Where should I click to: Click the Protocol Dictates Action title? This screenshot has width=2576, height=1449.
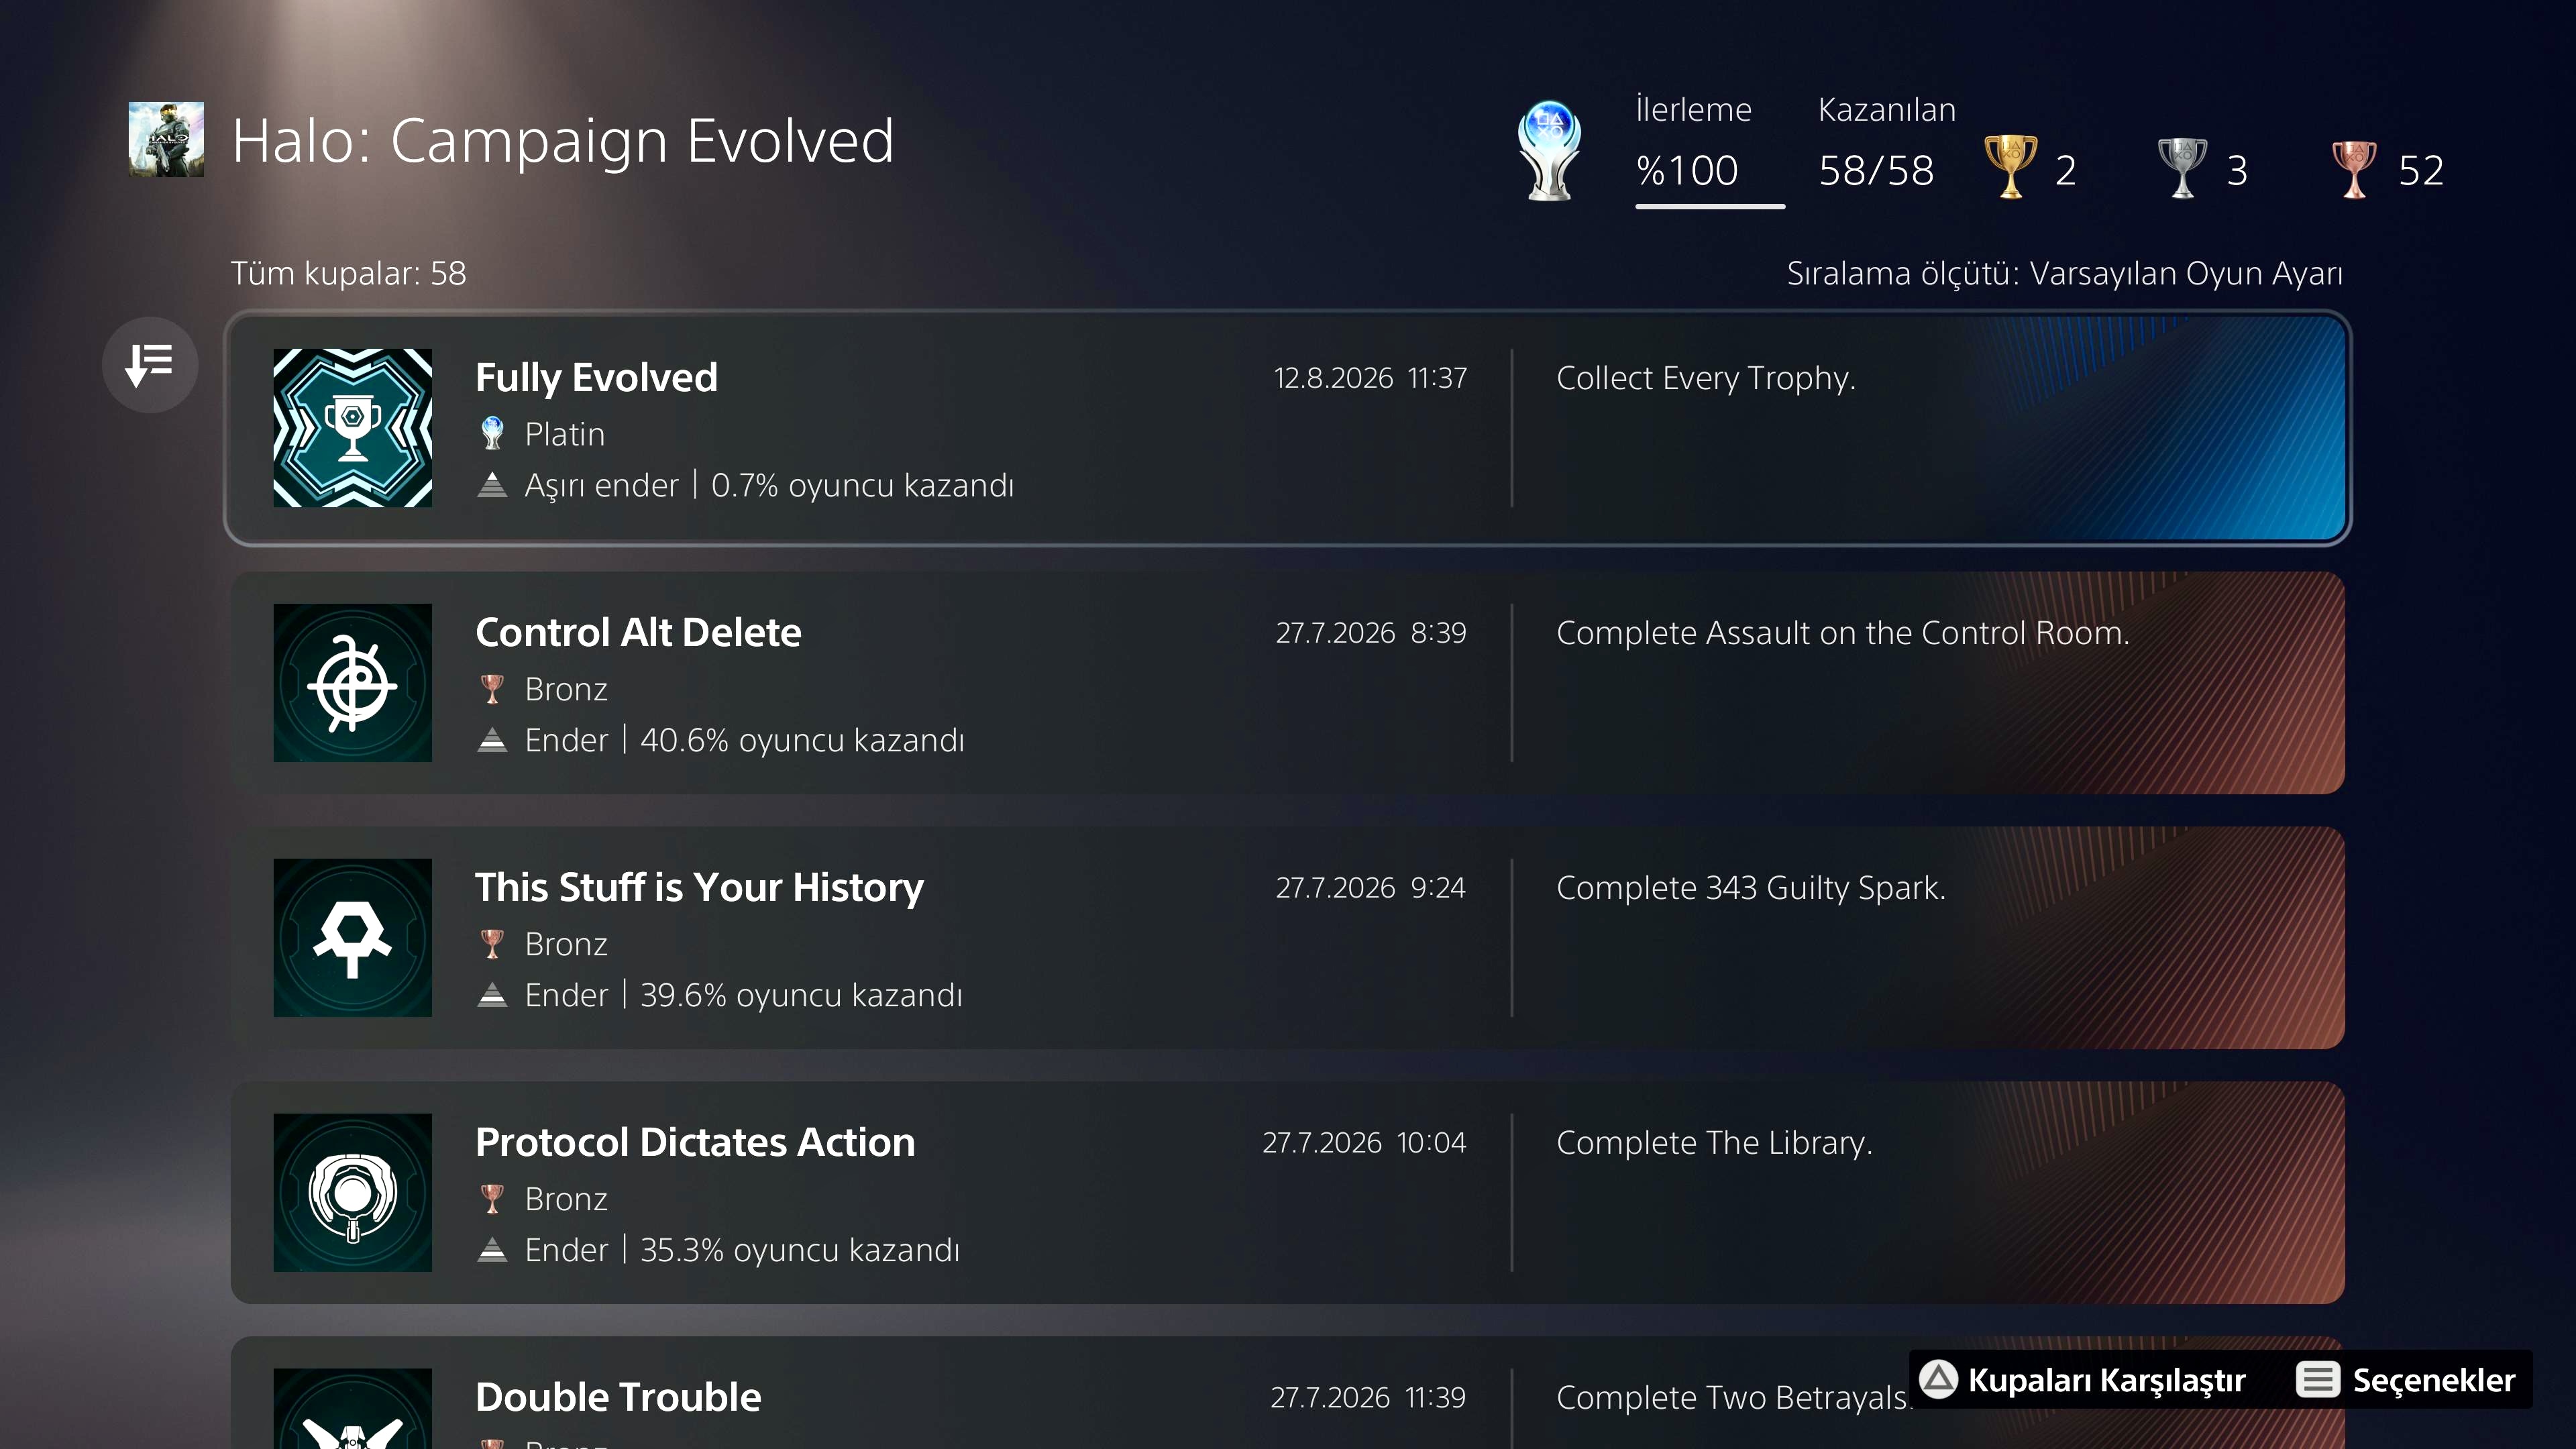695,1143
